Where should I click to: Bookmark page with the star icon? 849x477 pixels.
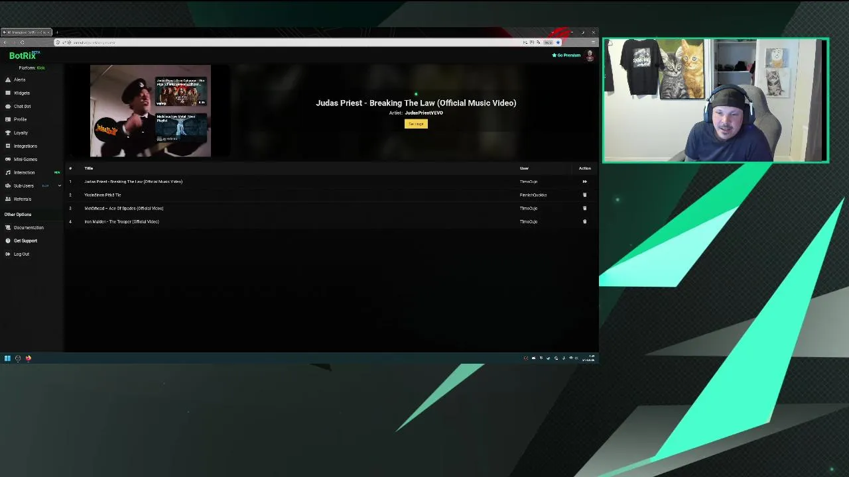coord(558,42)
